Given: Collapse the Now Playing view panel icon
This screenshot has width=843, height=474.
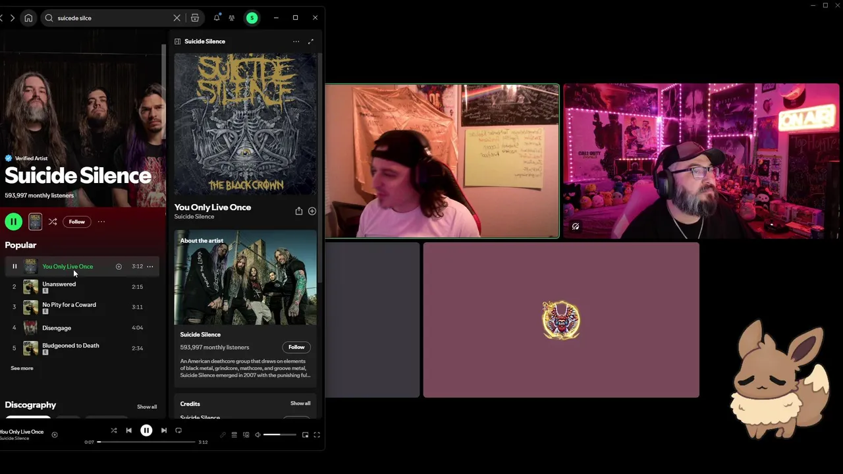Looking at the screenshot, I should pyautogui.click(x=177, y=41).
